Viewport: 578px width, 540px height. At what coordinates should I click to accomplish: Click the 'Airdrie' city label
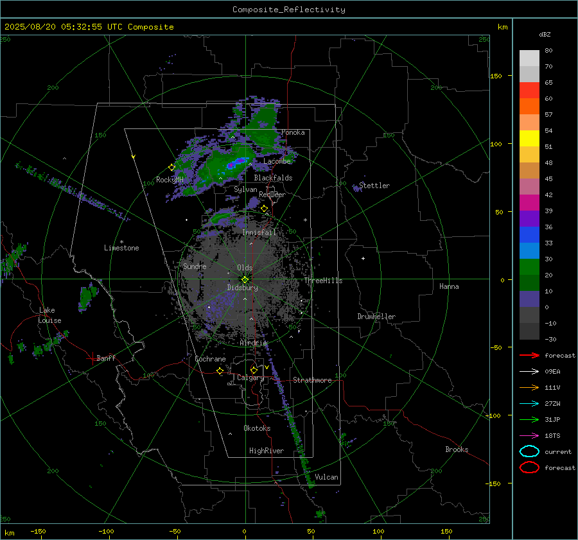pos(253,343)
